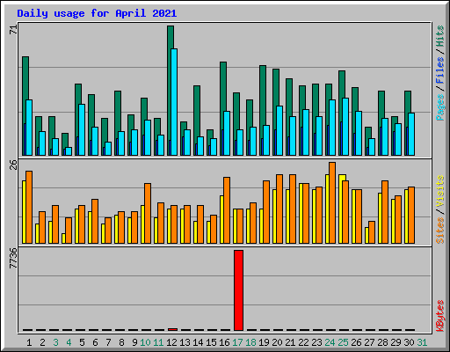
Task: Click day label '14' on the x-axis
Action: [x=198, y=342]
